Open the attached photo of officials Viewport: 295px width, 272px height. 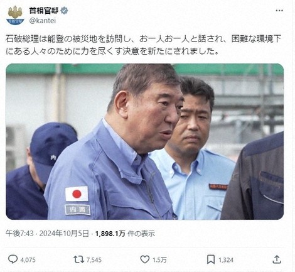[145, 141]
